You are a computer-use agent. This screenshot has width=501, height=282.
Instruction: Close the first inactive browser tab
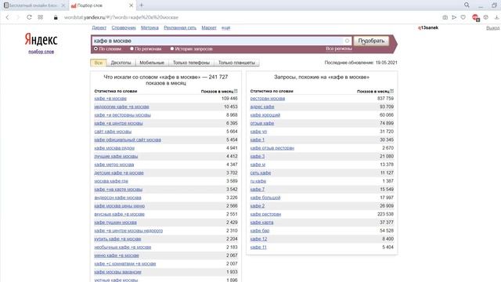[x=63, y=5]
